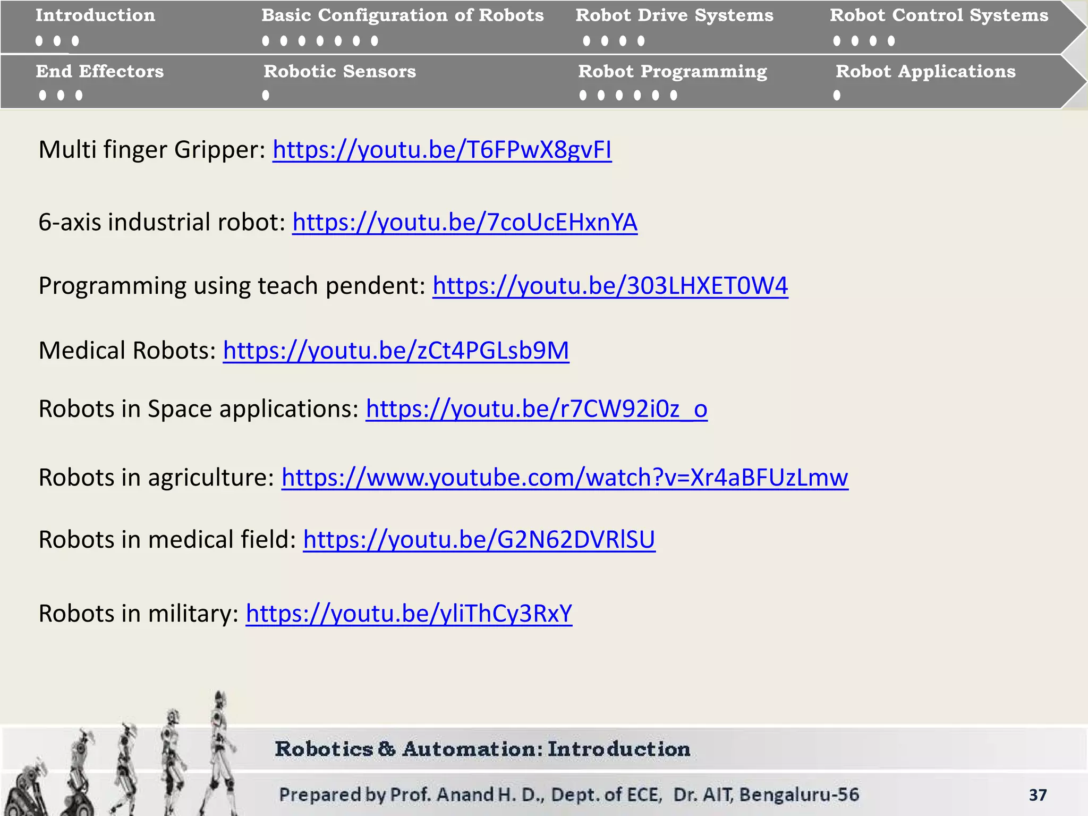Open the Robot Applications section
The width and height of the screenshot is (1088, 816).
pyautogui.click(x=925, y=71)
